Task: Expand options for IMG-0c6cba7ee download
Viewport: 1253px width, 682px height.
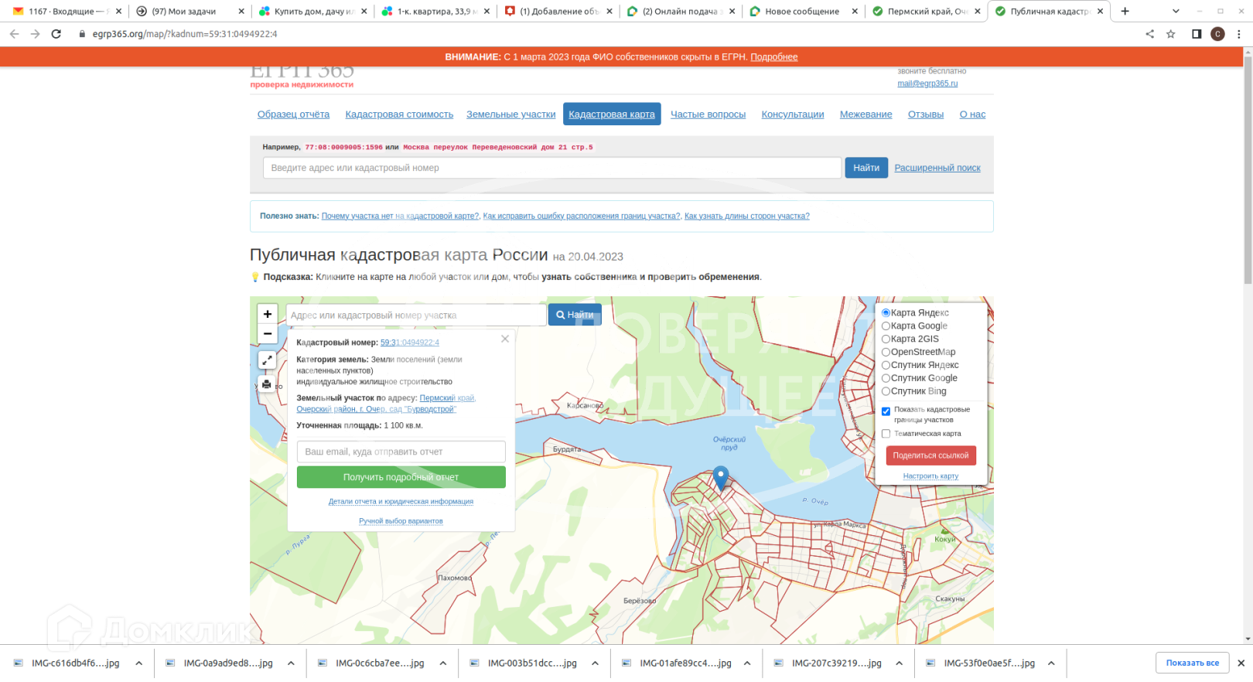Action: click(443, 663)
